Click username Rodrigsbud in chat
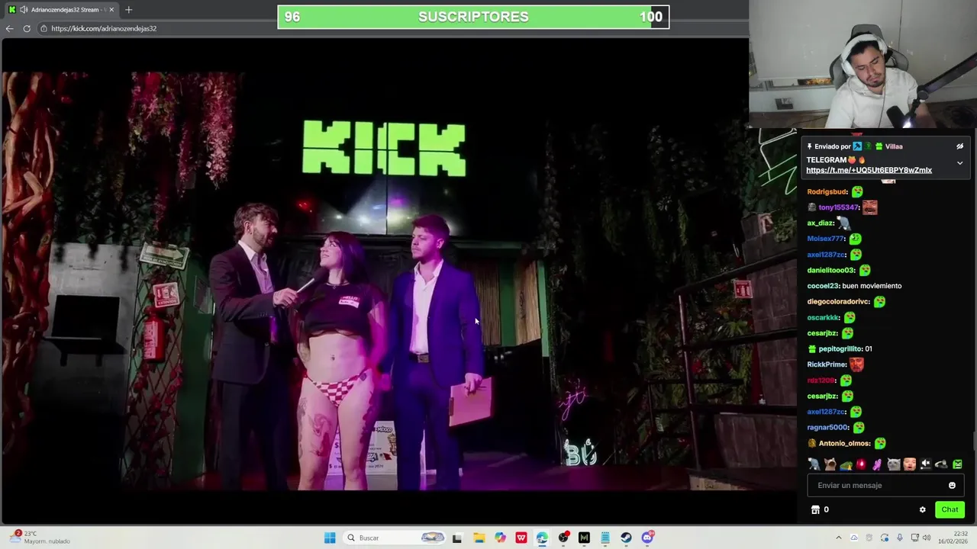 827,191
